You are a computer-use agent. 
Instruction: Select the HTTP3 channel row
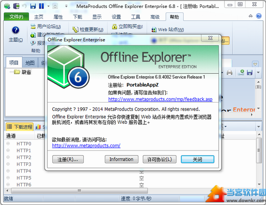[x=24, y=164]
